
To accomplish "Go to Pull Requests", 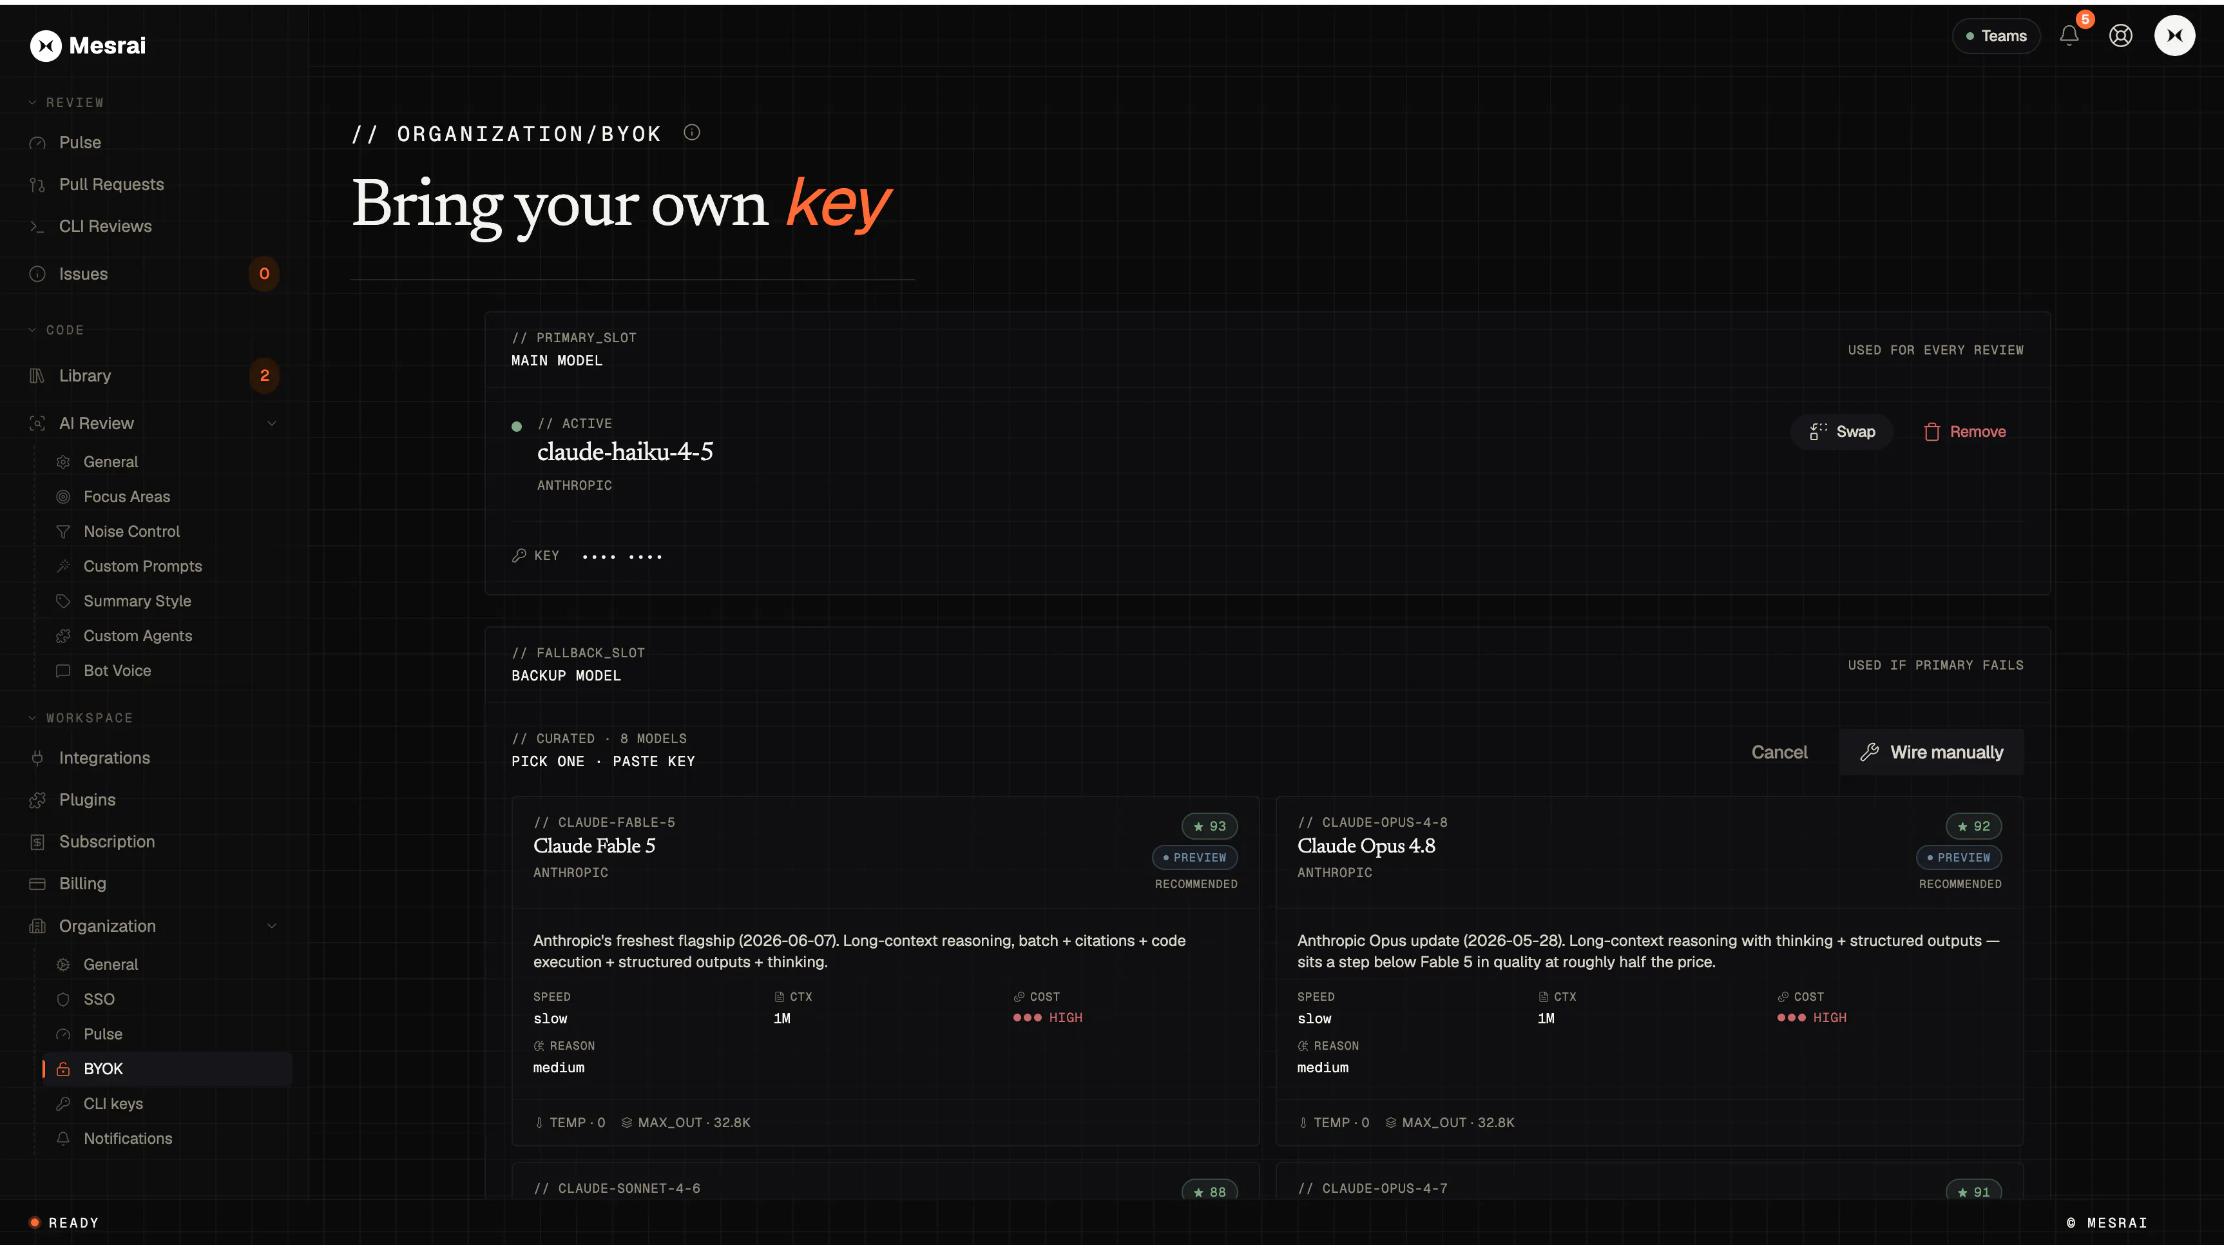I will (111, 185).
